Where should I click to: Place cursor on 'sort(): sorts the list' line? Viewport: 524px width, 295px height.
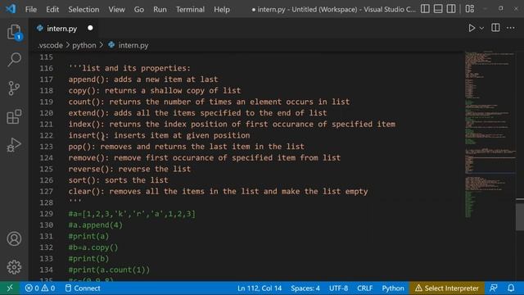[x=118, y=180]
